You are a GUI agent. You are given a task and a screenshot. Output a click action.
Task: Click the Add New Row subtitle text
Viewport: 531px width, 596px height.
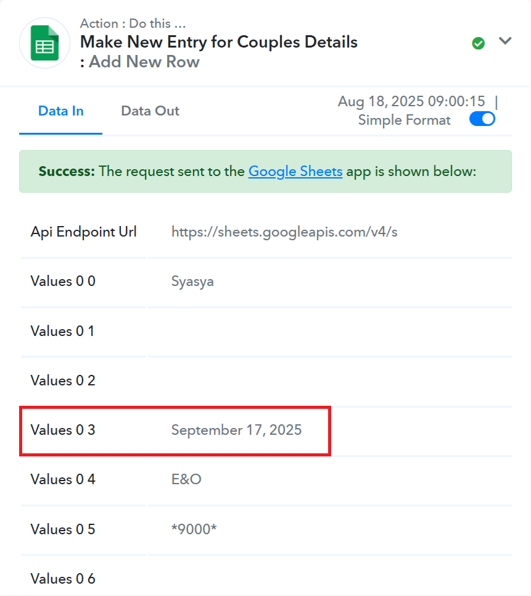click(144, 62)
